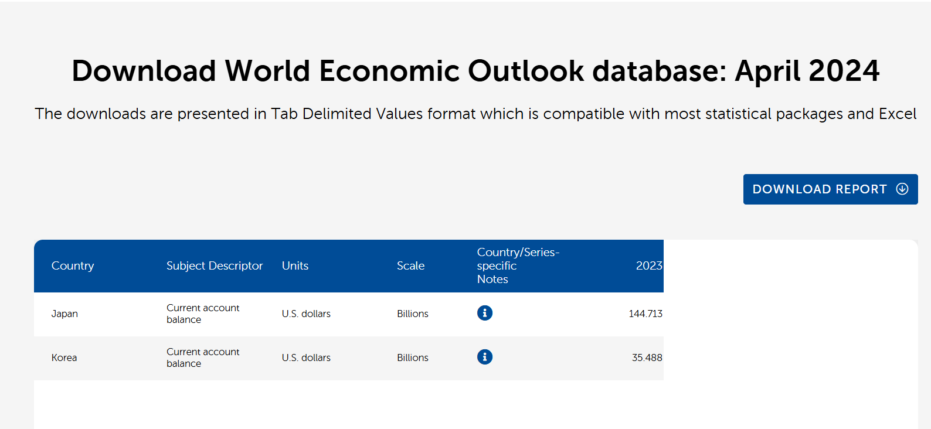Open Japan's country notes info icon
Viewport: 931px width, 429px height.
[484, 313]
